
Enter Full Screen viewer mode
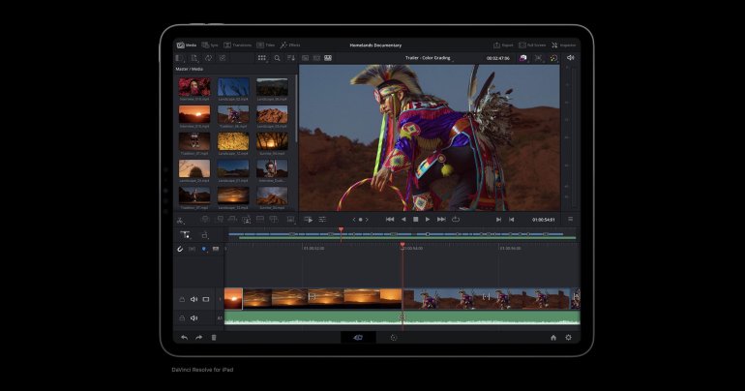(531, 45)
